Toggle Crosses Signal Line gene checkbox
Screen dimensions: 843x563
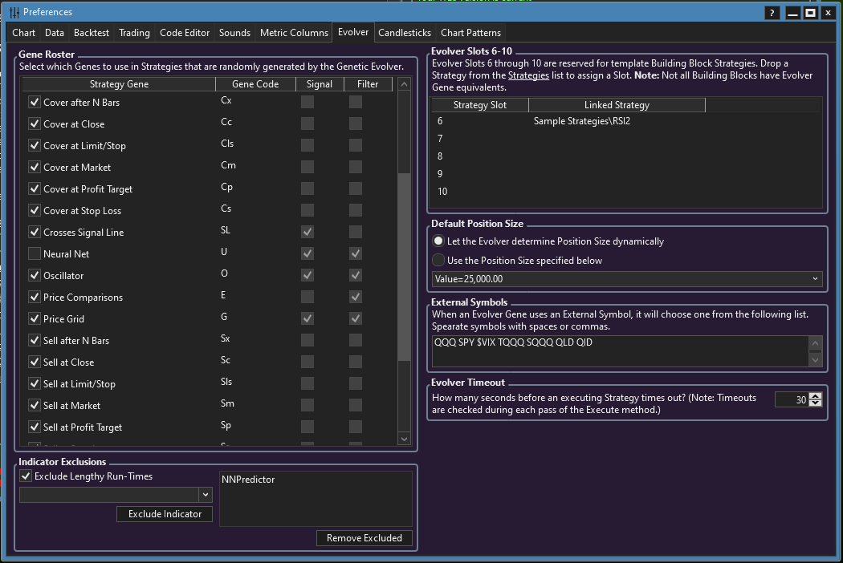[35, 232]
